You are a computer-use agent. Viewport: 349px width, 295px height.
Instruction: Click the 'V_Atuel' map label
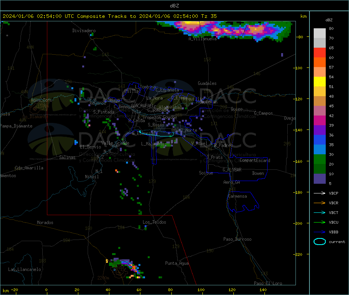(x=199, y=143)
